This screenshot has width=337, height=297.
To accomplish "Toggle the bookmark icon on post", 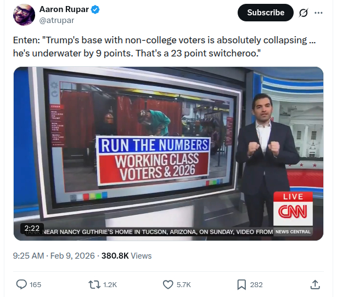I will [x=241, y=284].
